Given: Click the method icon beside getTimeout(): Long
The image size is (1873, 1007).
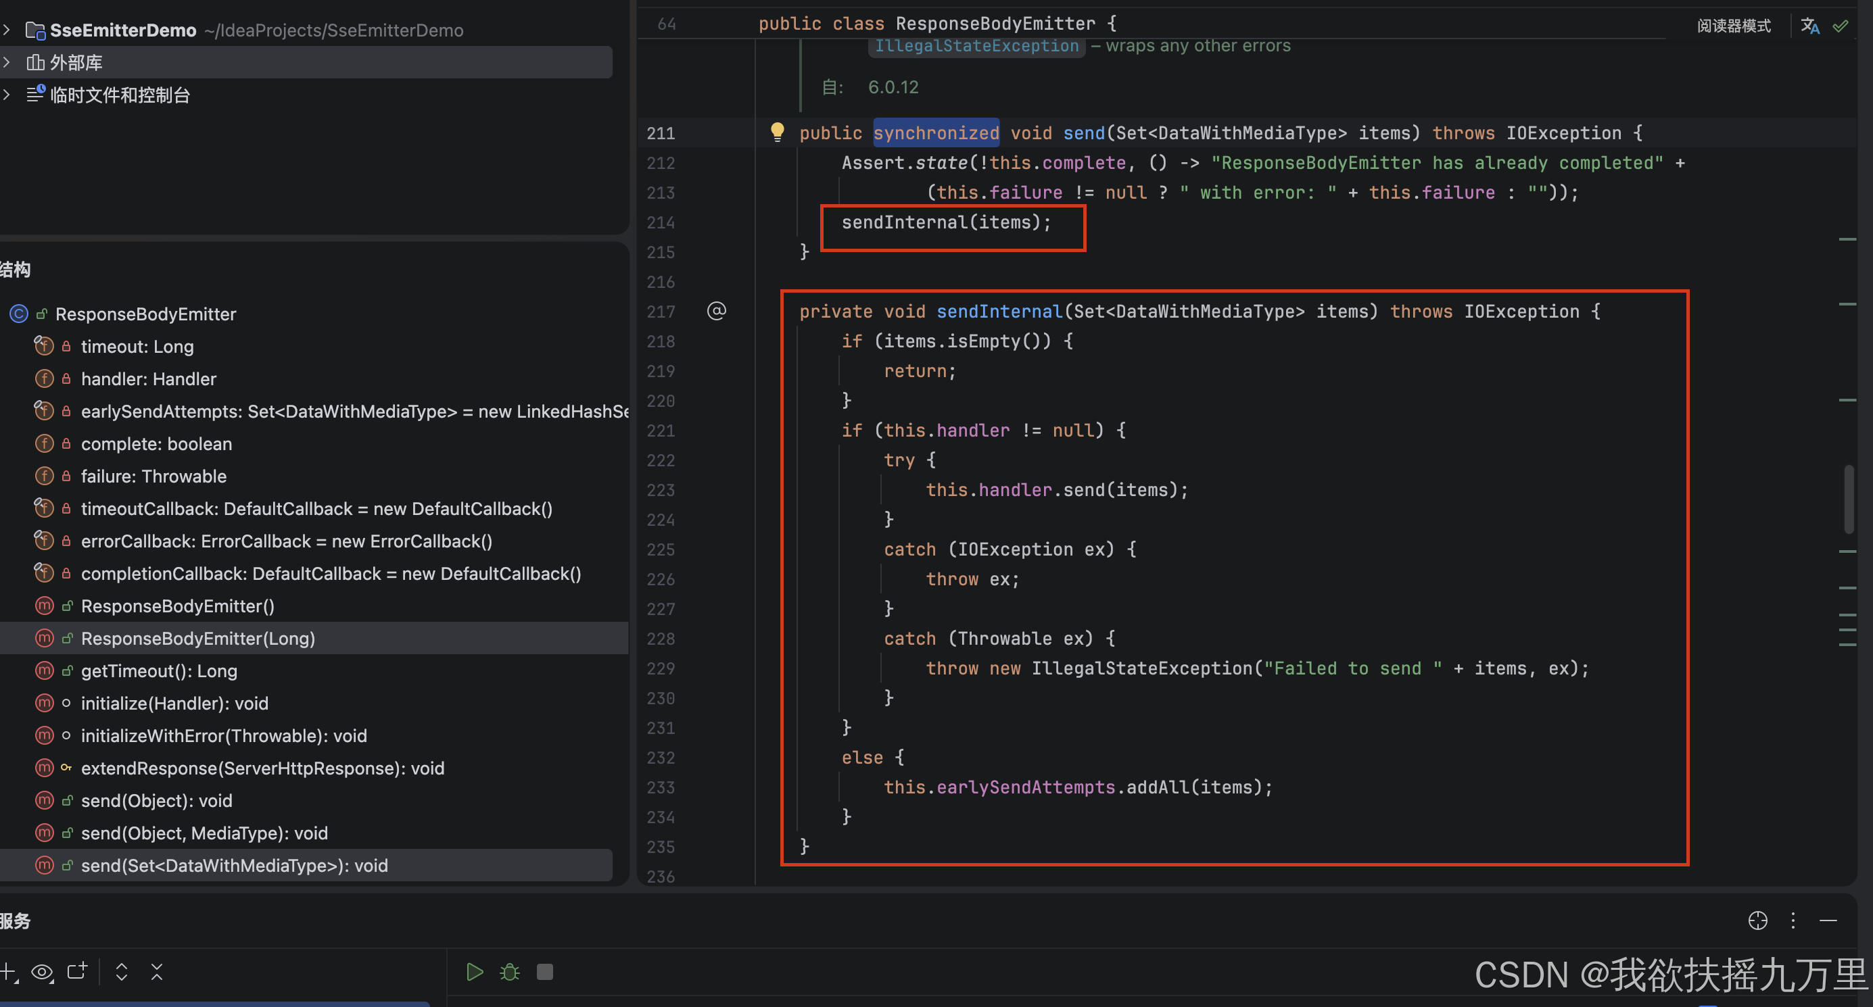Looking at the screenshot, I should [x=45, y=670].
